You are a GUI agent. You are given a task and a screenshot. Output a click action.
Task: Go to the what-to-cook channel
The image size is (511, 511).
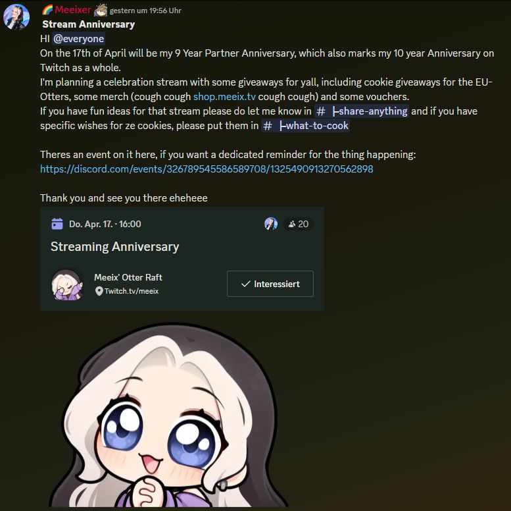pyautogui.click(x=305, y=126)
